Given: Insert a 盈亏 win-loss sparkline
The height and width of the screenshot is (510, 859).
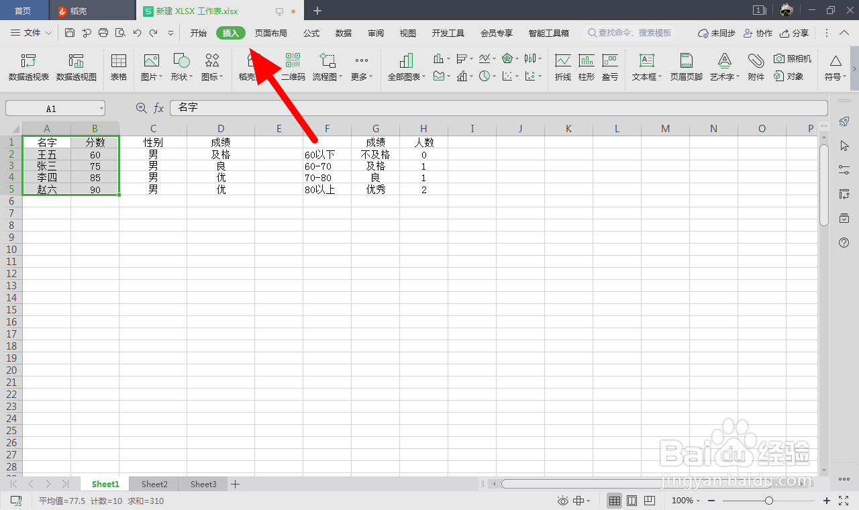Looking at the screenshot, I should (610, 68).
